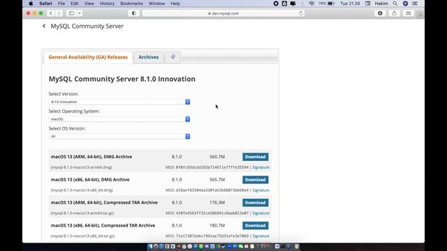447x251 pixels.
Task: Open the Trash in the Dock
Action: pyautogui.click(x=296, y=246)
